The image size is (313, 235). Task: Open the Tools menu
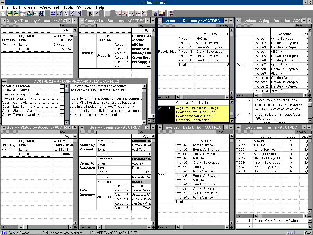[68, 7]
